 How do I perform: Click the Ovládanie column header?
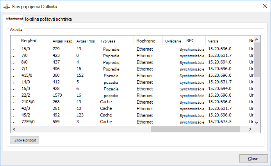(173, 41)
